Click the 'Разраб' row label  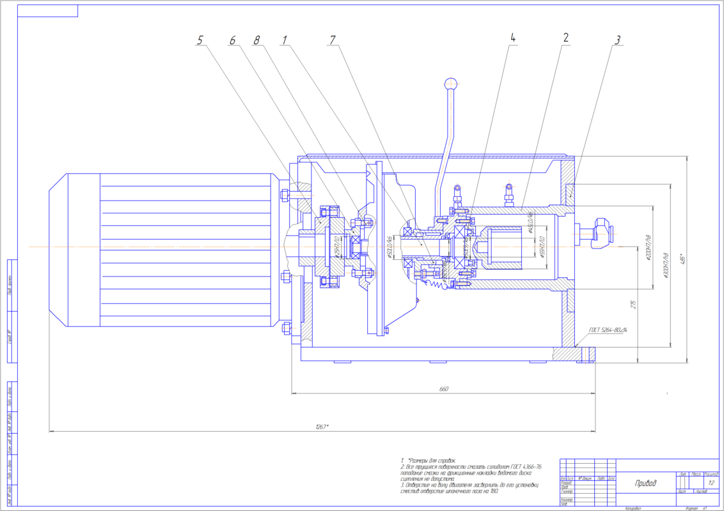coord(566,483)
